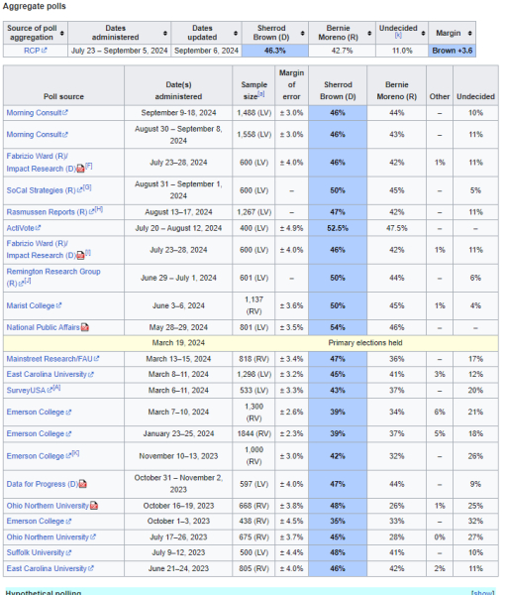This screenshot has height=595, width=507.
Task: Open Mainstreet Research/FAU link
Action: coord(52,359)
